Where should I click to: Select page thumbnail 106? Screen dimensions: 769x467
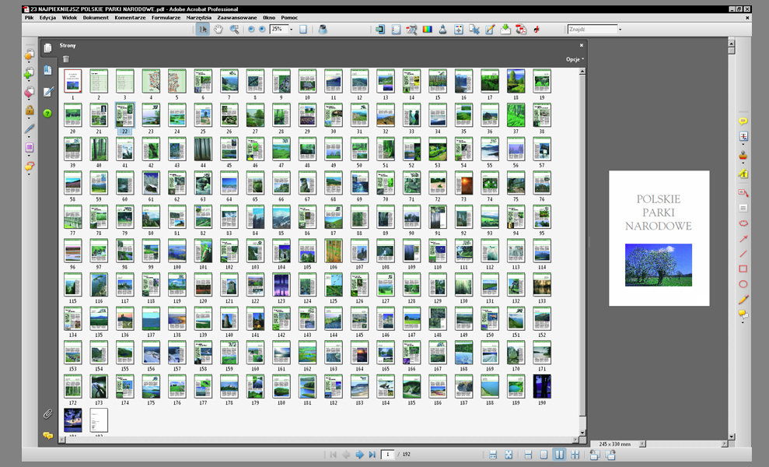[334, 251]
